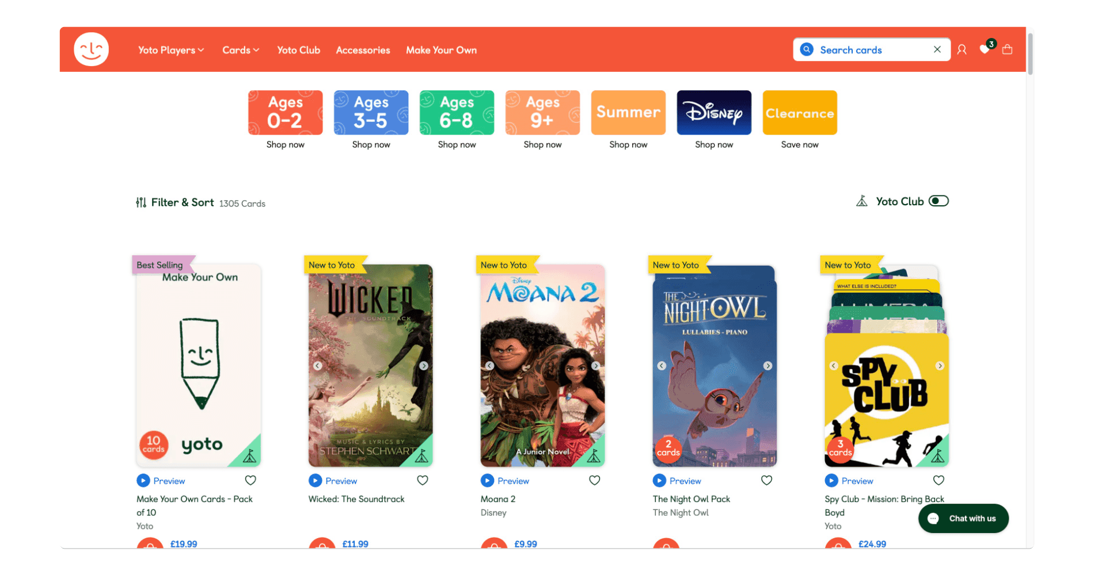Viewport: 1094px width, 575px height.
Task: Favorite Moana 2 with heart icon
Action: pyautogui.click(x=595, y=481)
